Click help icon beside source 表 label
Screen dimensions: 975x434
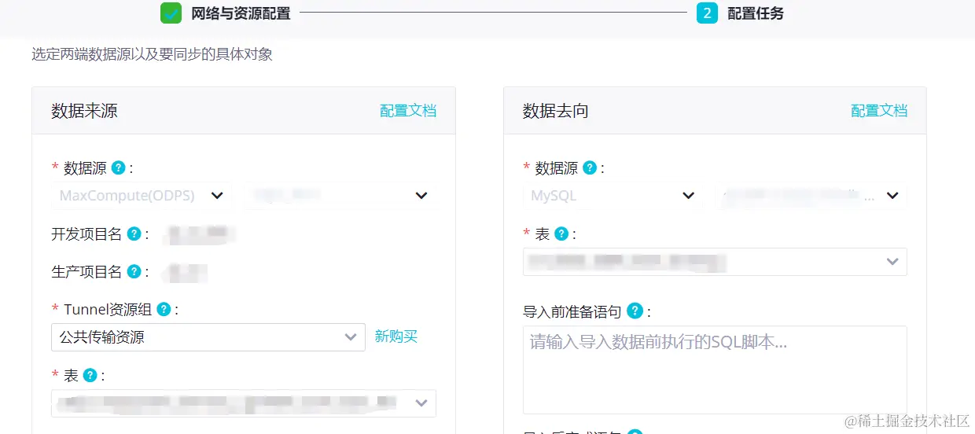90,375
